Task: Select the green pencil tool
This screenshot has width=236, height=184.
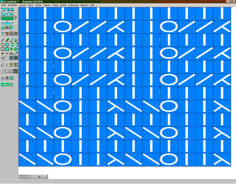Action: pos(7,40)
